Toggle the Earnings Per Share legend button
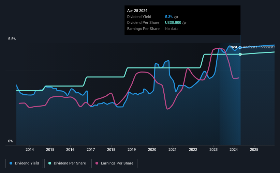Viewport: 280px width, 173px height. coord(114,163)
